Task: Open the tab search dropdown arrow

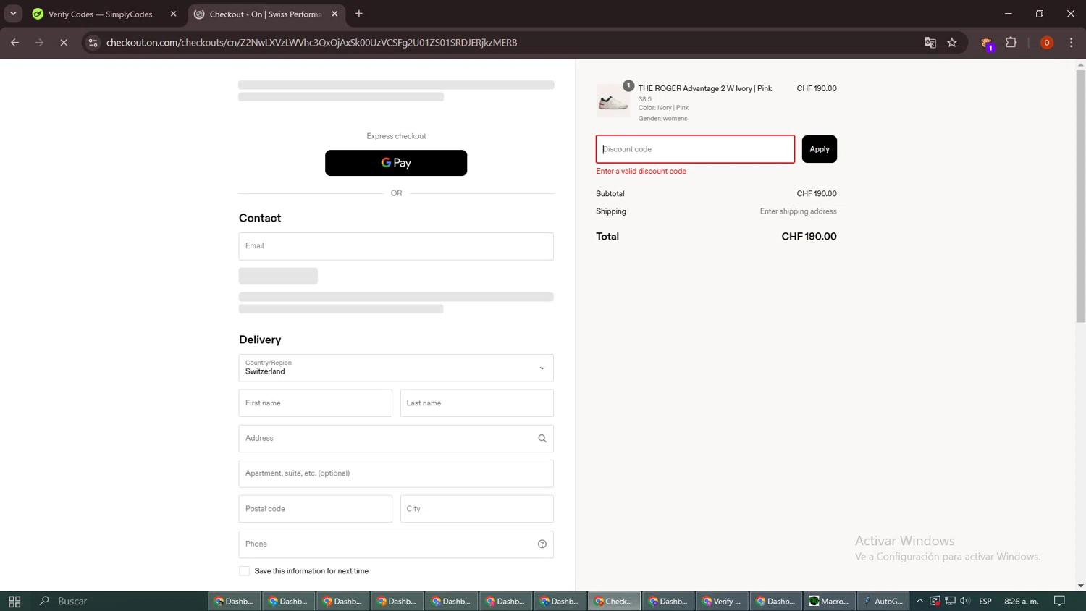Action: coord(13,14)
